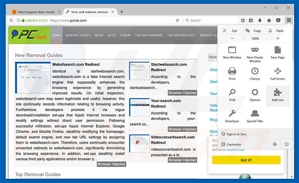This screenshot has width=299, height=183.
Task: Close the Virus and malware removal tab
Action: [113, 12]
